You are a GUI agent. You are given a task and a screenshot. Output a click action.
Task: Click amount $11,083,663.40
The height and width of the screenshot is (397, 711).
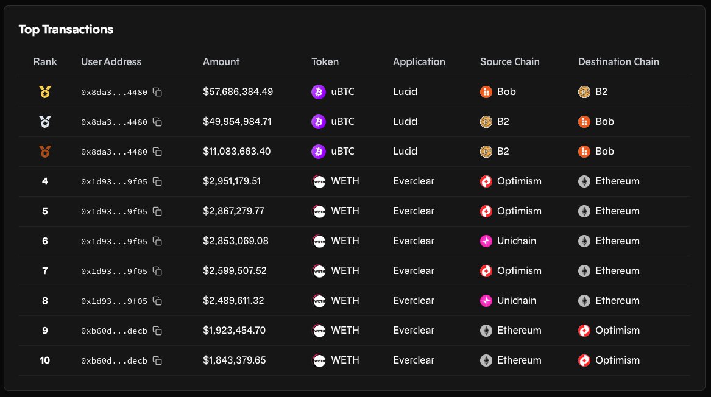[x=237, y=152]
